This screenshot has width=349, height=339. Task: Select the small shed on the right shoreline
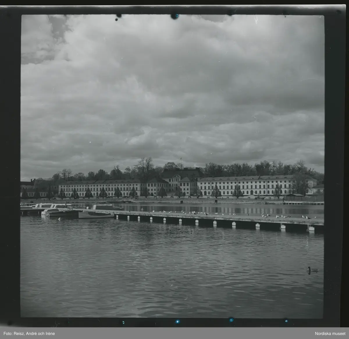[294, 197]
